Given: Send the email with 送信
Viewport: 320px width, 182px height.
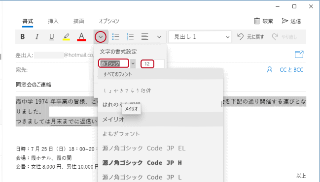Looking at the screenshot, I should [x=291, y=21].
